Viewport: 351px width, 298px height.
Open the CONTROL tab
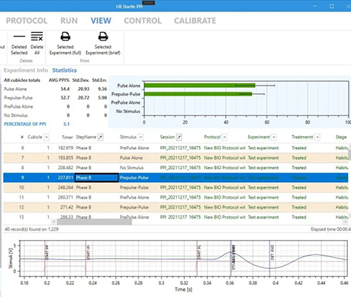coord(143,21)
